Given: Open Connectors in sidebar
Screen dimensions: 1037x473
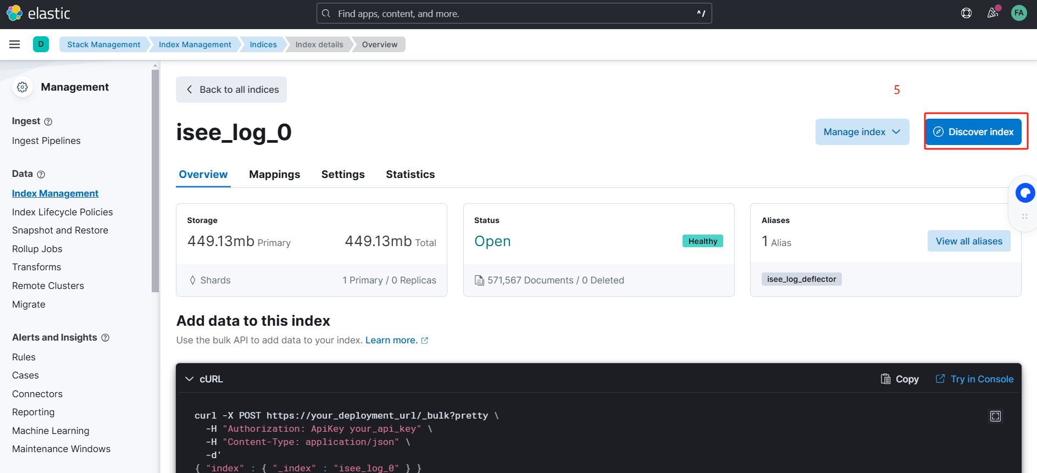Looking at the screenshot, I should coord(37,394).
